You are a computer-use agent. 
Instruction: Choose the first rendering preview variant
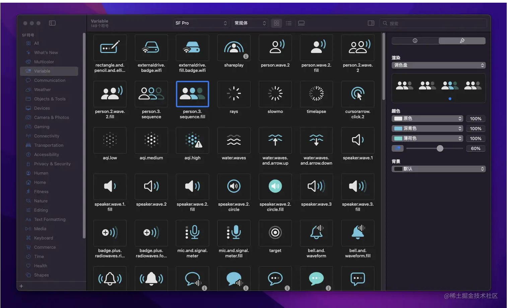tap(405, 86)
